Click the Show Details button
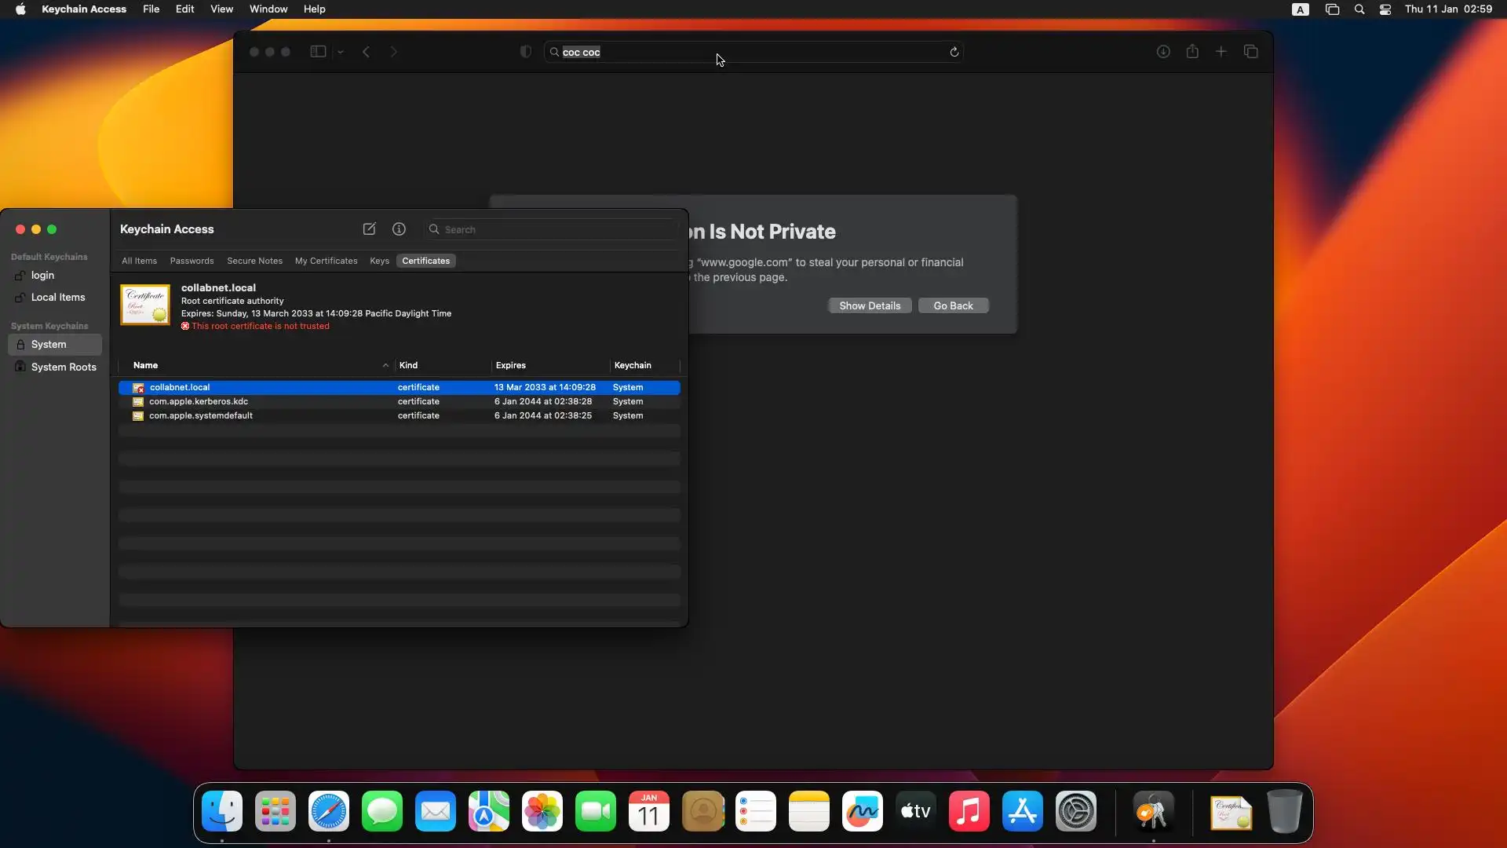This screenshot has height=848, width=1507. (869, 305)
